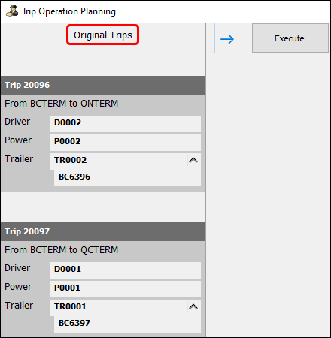This screenshot has height=338, width=331.
Task: Click driver field D0001
Action: [125, 270]
